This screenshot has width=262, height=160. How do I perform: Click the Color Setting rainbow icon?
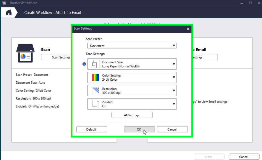96,77
